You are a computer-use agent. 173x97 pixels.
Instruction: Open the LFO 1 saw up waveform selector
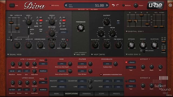click(x=12, y=71)
